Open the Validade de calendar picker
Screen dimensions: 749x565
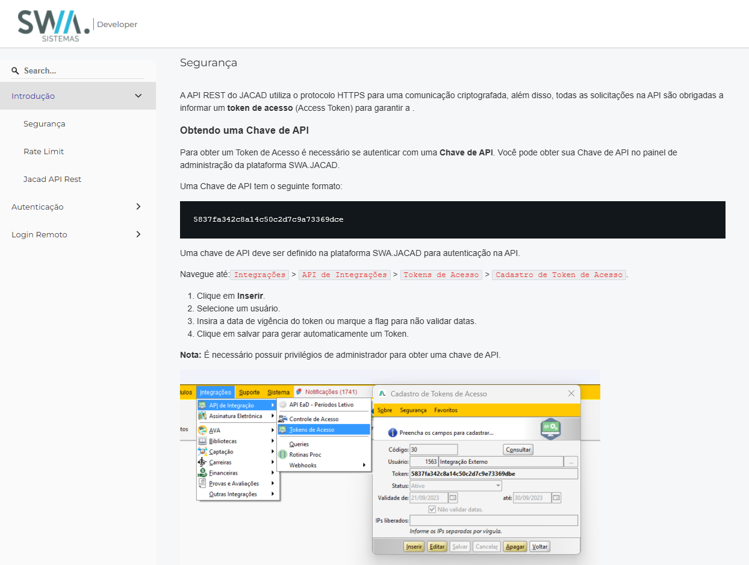(453, 498)
